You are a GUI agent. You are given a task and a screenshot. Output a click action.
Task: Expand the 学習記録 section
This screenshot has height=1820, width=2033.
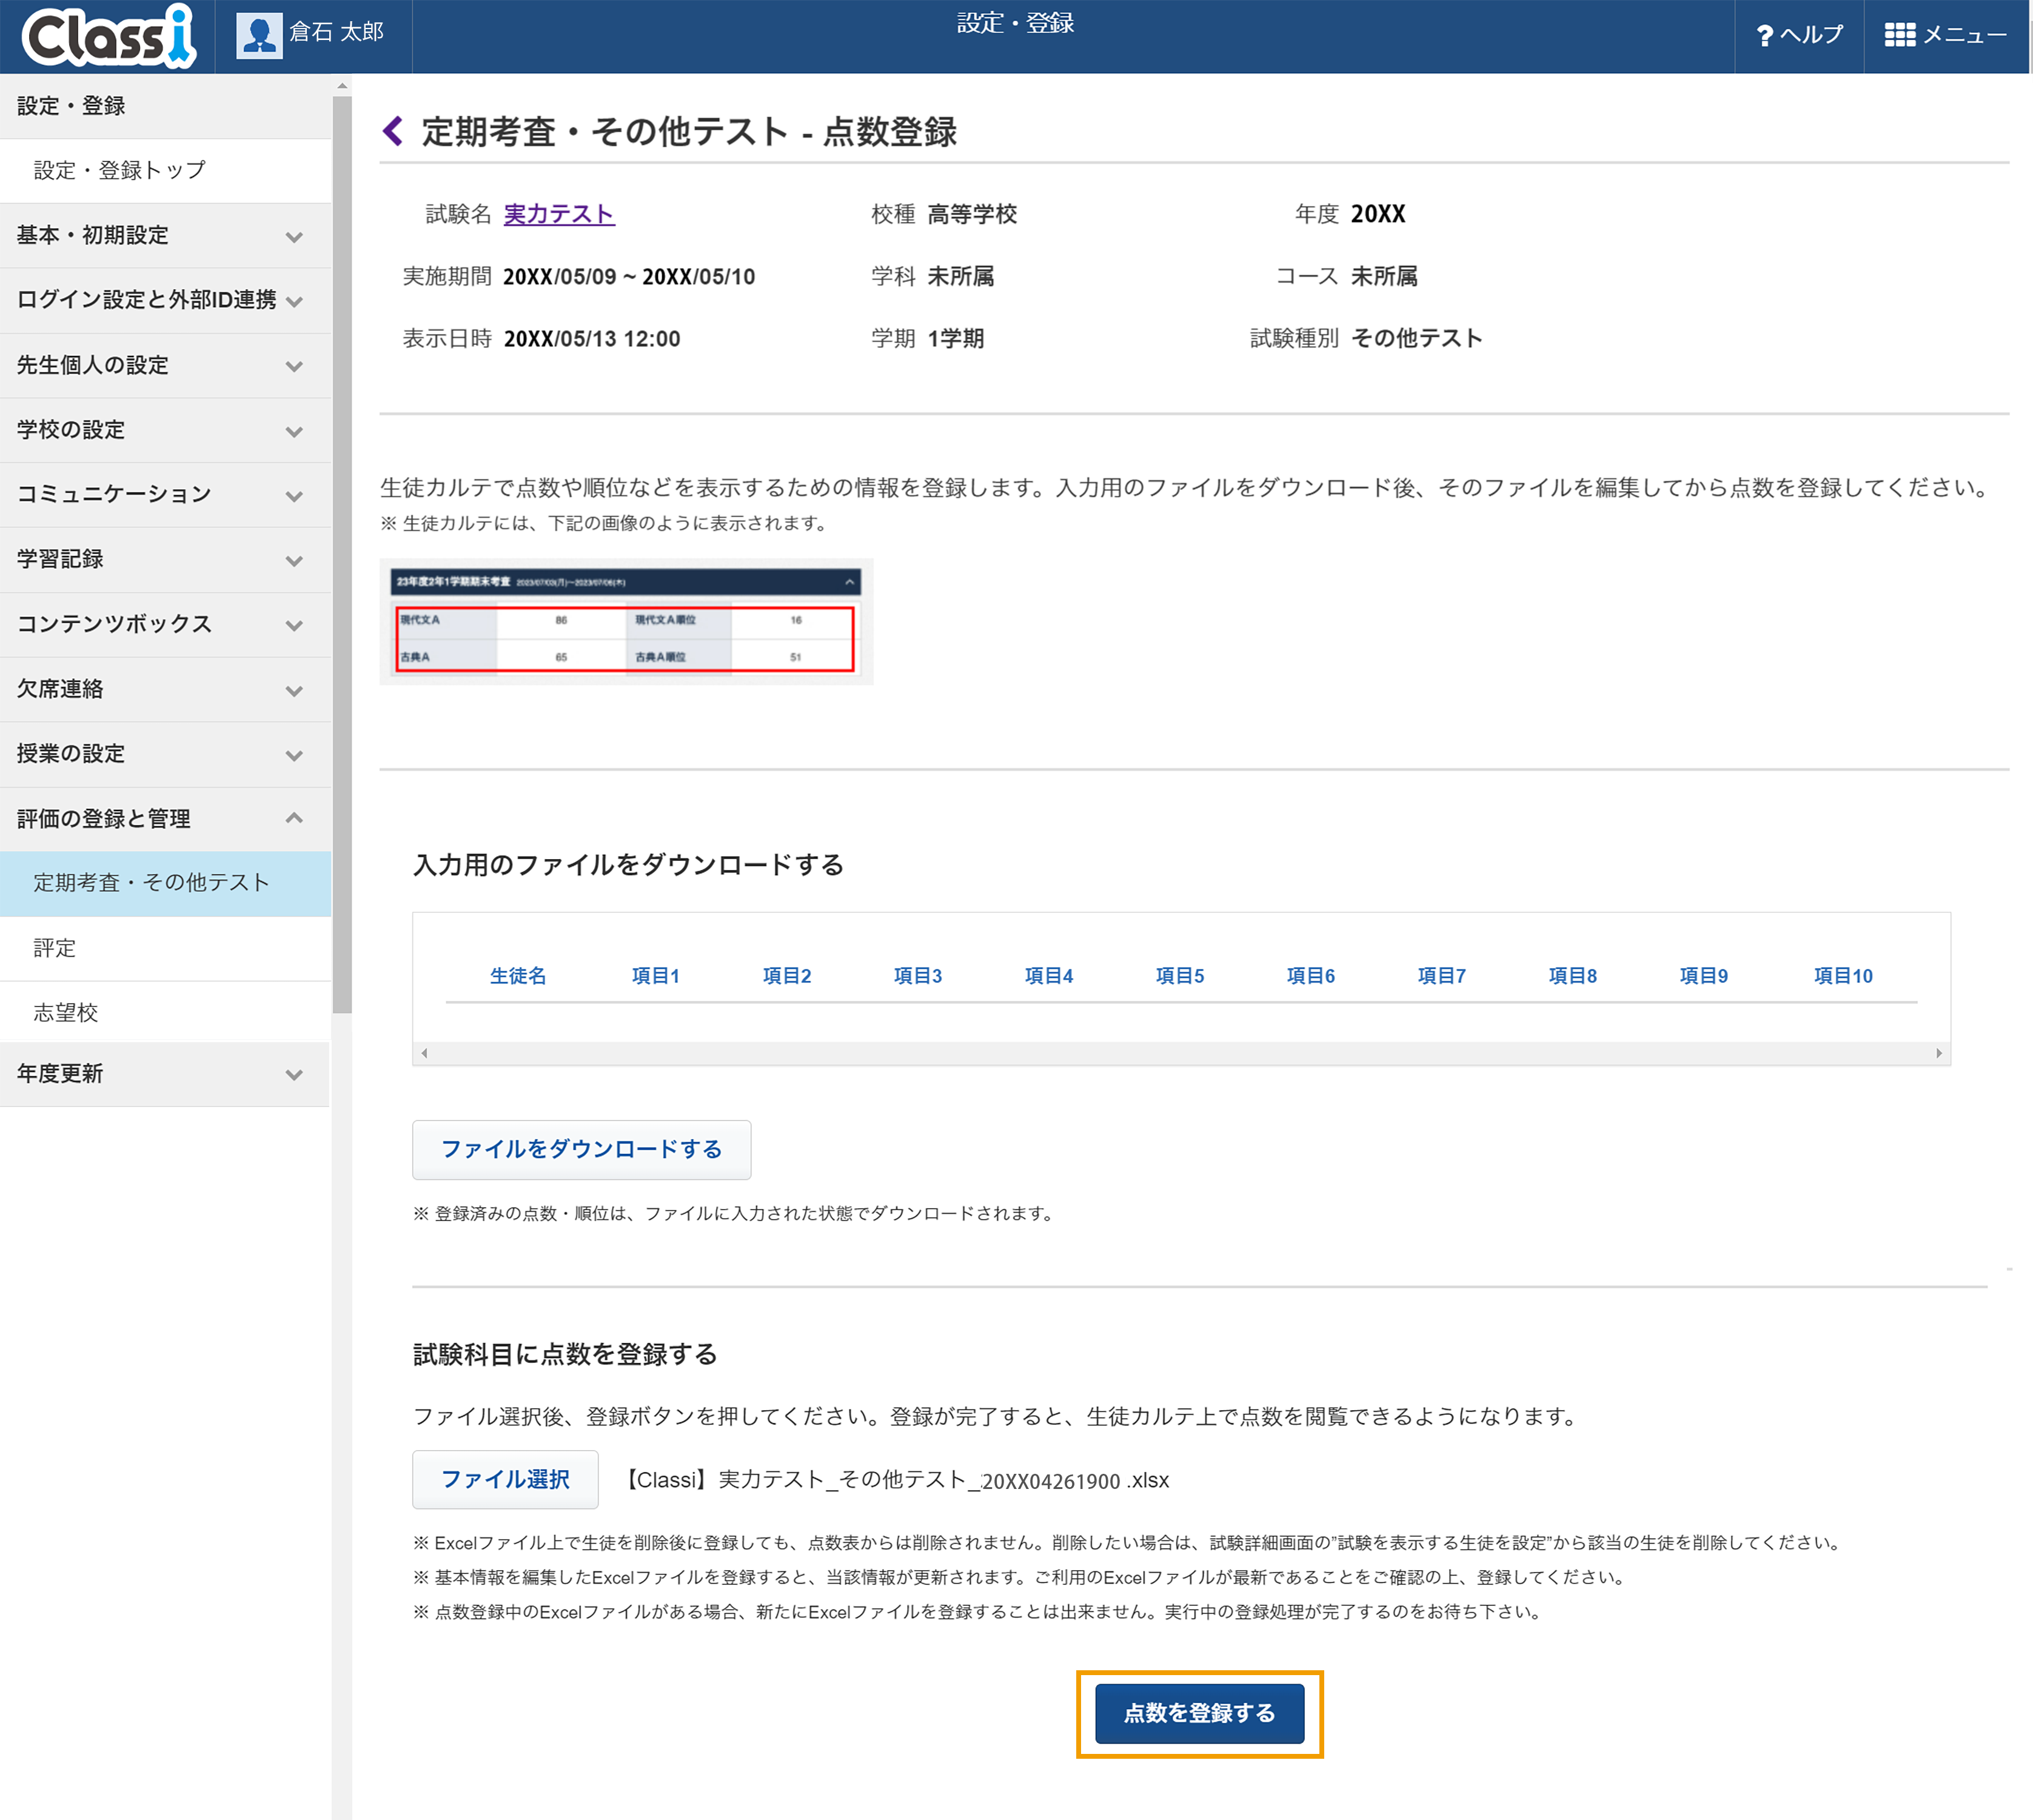click(165, 559)
